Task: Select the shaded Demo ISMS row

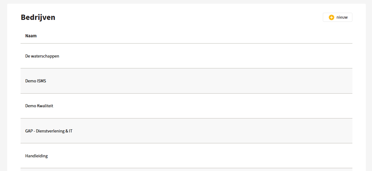Action: (186, 81)
